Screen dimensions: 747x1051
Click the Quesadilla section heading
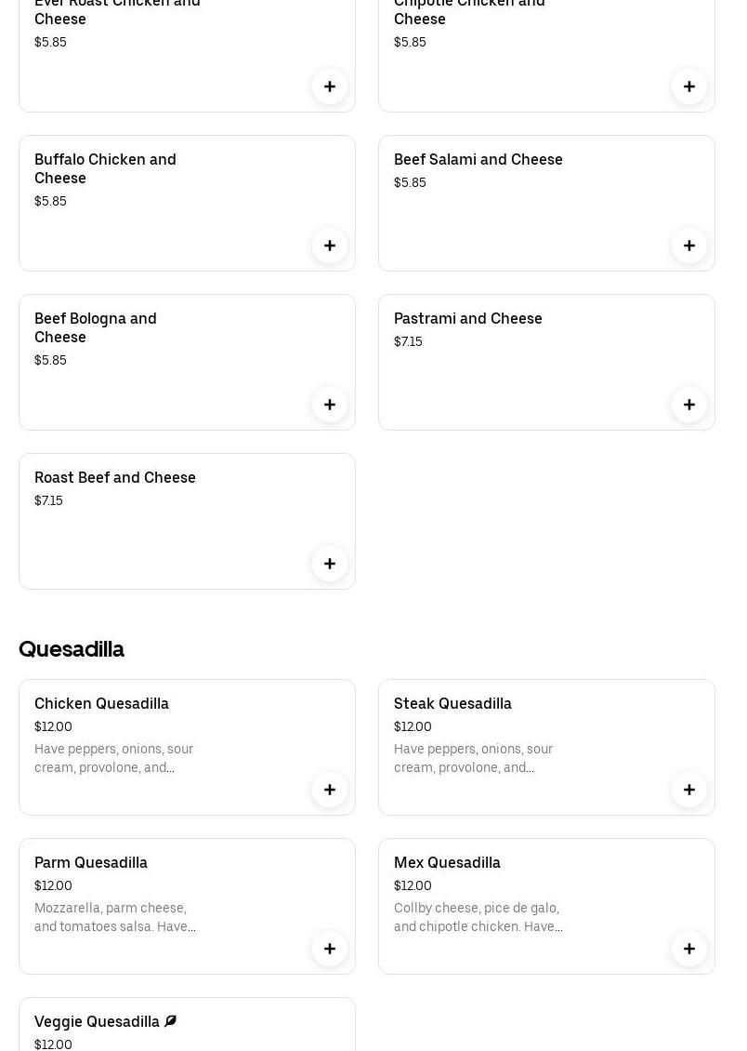(72, 649)
